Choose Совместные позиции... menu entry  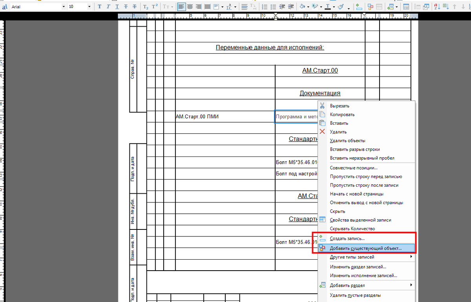[366, 168]
